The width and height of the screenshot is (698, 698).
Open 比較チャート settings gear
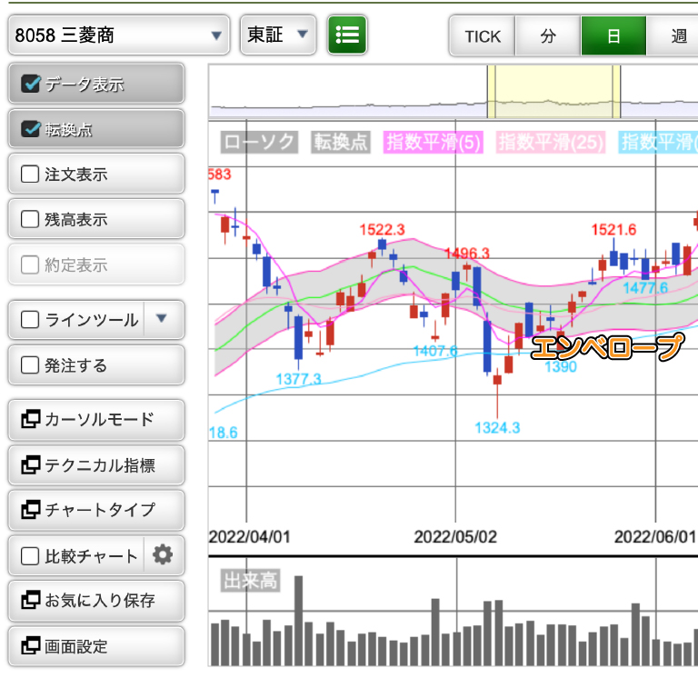click(163, 555)
